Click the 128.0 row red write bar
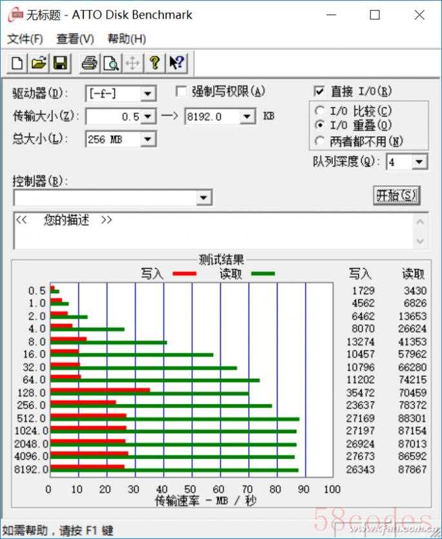Viewport: 442px width, 539px height. click(x=101, y=390)
